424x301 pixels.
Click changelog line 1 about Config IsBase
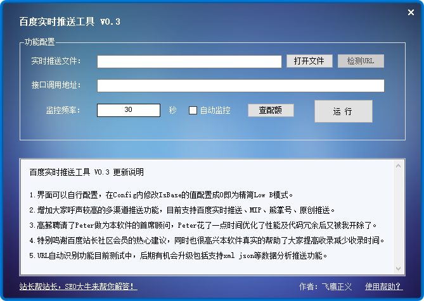tap(161, 195)
